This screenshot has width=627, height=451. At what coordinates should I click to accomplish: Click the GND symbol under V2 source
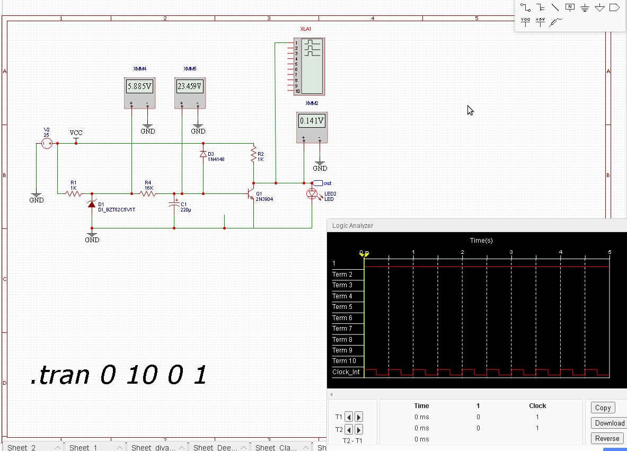pos(37,197)
